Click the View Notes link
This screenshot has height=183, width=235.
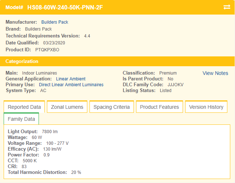[x=215, y=73]
